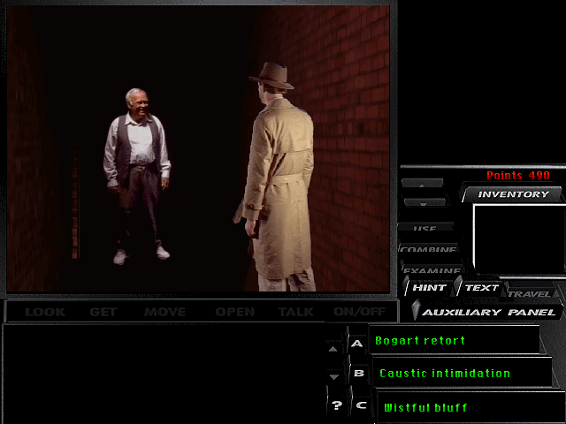Click the COMBINE inventory button

(x=429, y=249)
